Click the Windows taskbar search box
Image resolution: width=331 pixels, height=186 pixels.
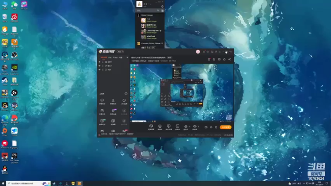tap(29, 184)
